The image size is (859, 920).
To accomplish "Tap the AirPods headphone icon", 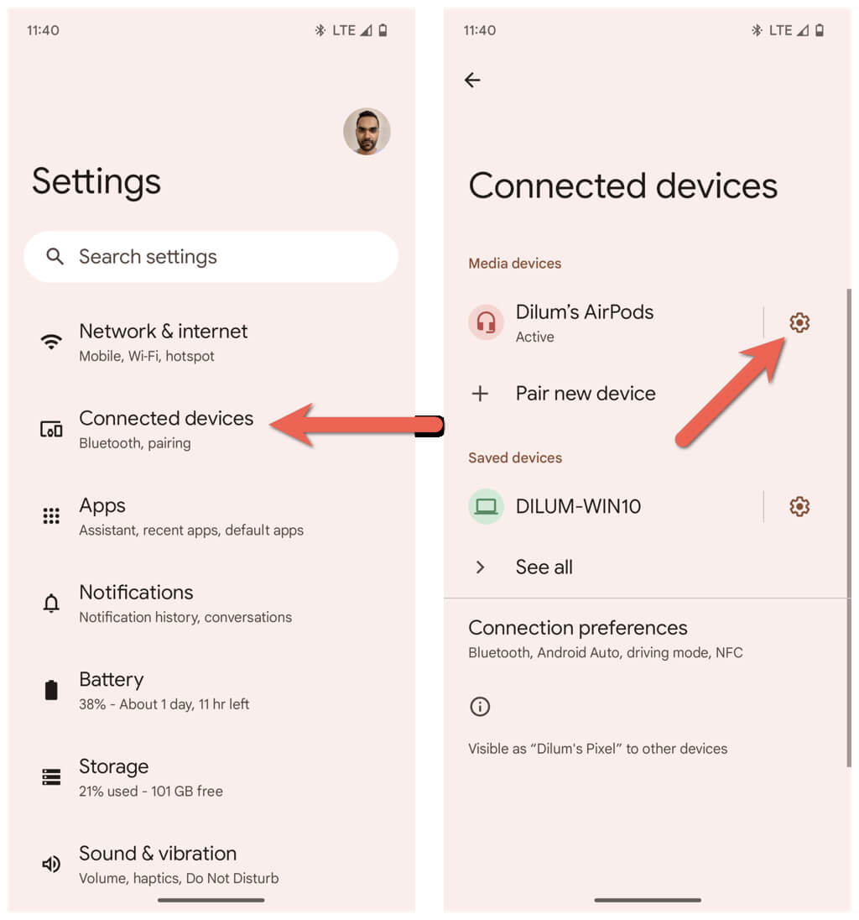I will tap(486, 322).
